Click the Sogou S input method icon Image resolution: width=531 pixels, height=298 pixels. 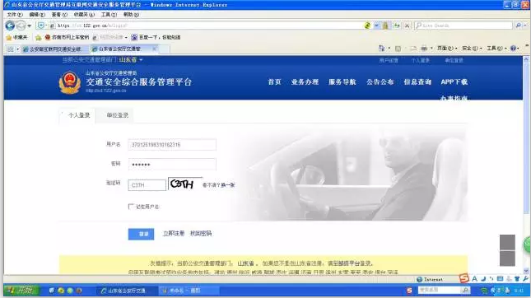coord(464,278)
